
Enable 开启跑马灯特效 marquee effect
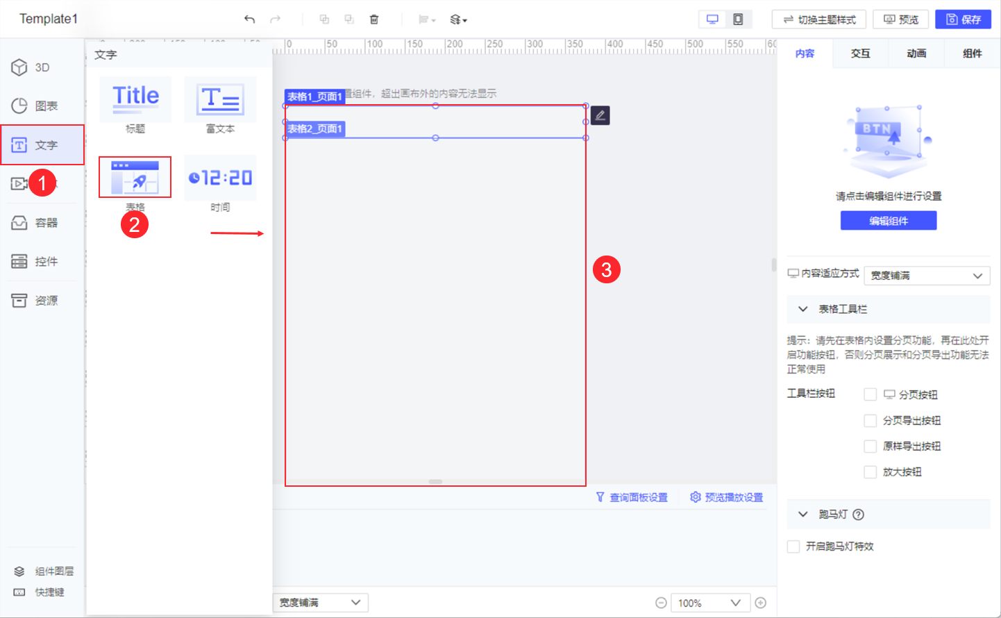tap(793, 546)
